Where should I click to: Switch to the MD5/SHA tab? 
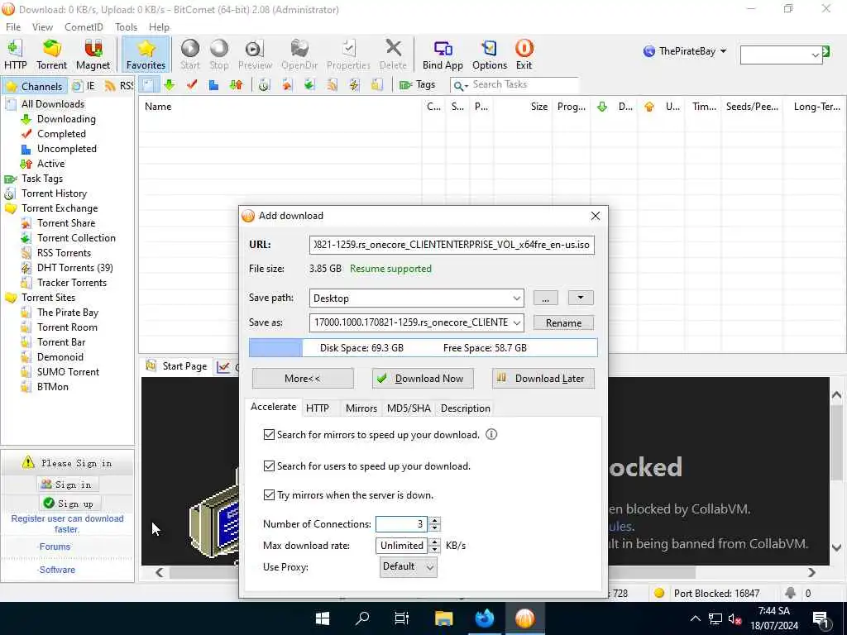(x=409, y=408)
